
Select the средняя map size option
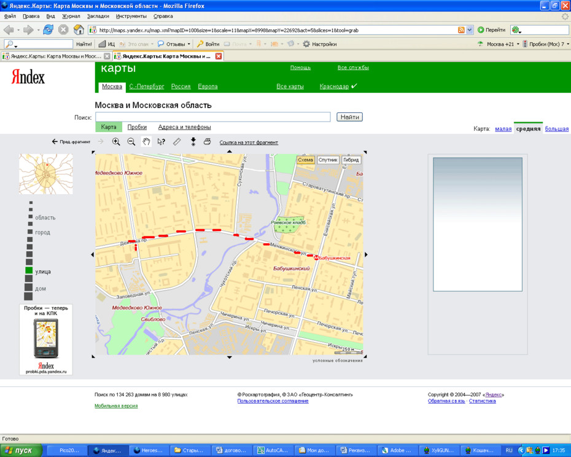tap(528, 129)
